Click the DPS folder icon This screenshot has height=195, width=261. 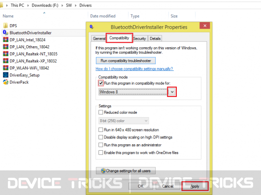click(x=5, y=26)
